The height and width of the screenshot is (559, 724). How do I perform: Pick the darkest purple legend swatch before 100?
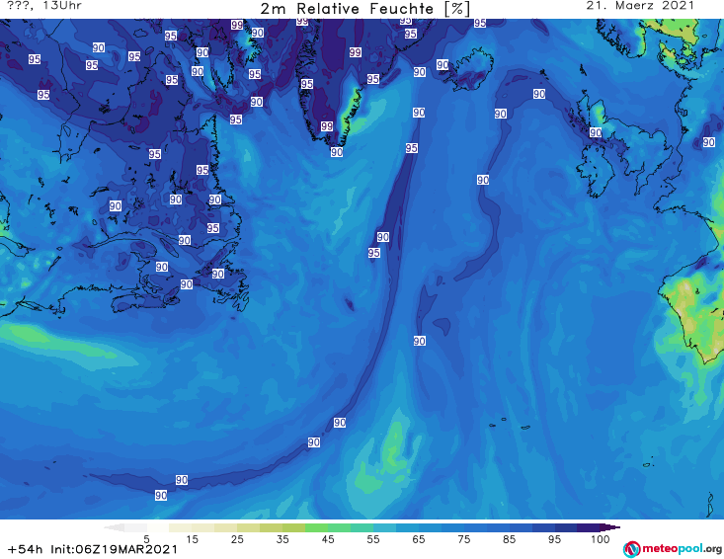(x=589, y=527)
